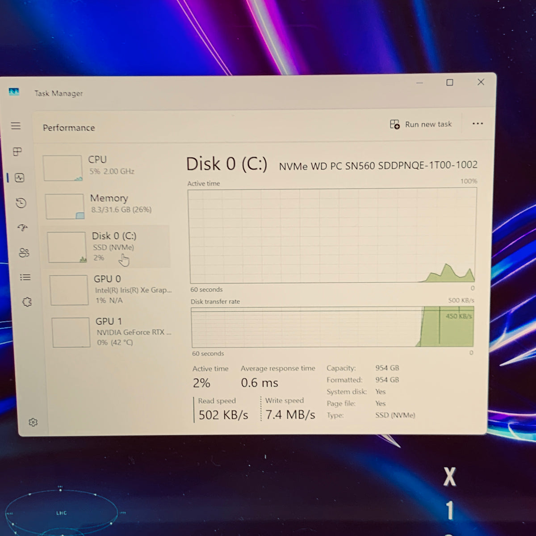Viewport: 536px width, 536px height.
Task: Click the 450 KB/s graph label
Action: click(459, 316)
